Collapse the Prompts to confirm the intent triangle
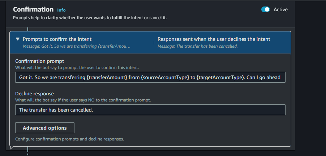Viewport: 326px width, 156px height. tap(18, 39)
